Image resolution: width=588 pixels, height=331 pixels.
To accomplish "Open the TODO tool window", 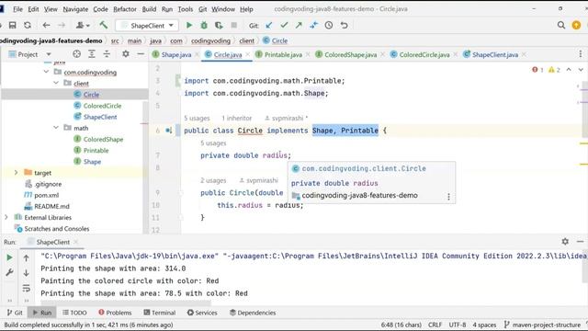I will pyautogui.click(x=74, y=313).
